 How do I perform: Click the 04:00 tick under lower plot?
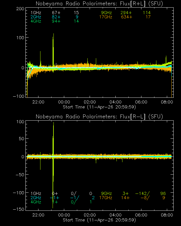click(x=116, y=215)
